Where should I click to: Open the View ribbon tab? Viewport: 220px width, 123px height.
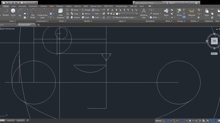(51, 6)
